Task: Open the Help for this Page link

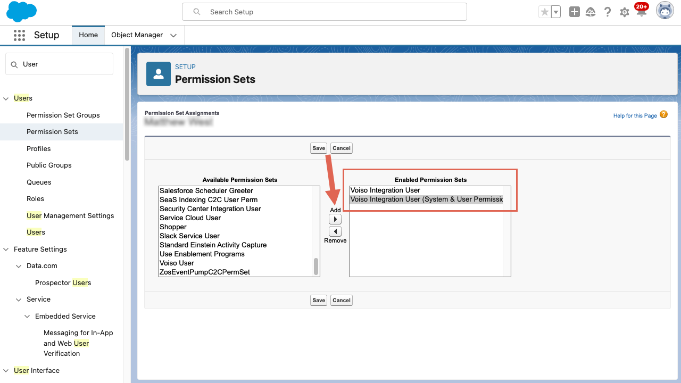Action: tap(635, 115)
